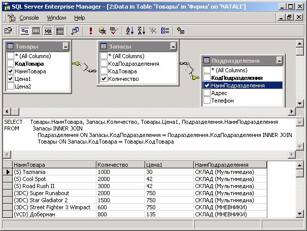Click the Cancel Execution icon
This screenshot has width=307, height=231.
pyautogui.click(x=102, y=31)
